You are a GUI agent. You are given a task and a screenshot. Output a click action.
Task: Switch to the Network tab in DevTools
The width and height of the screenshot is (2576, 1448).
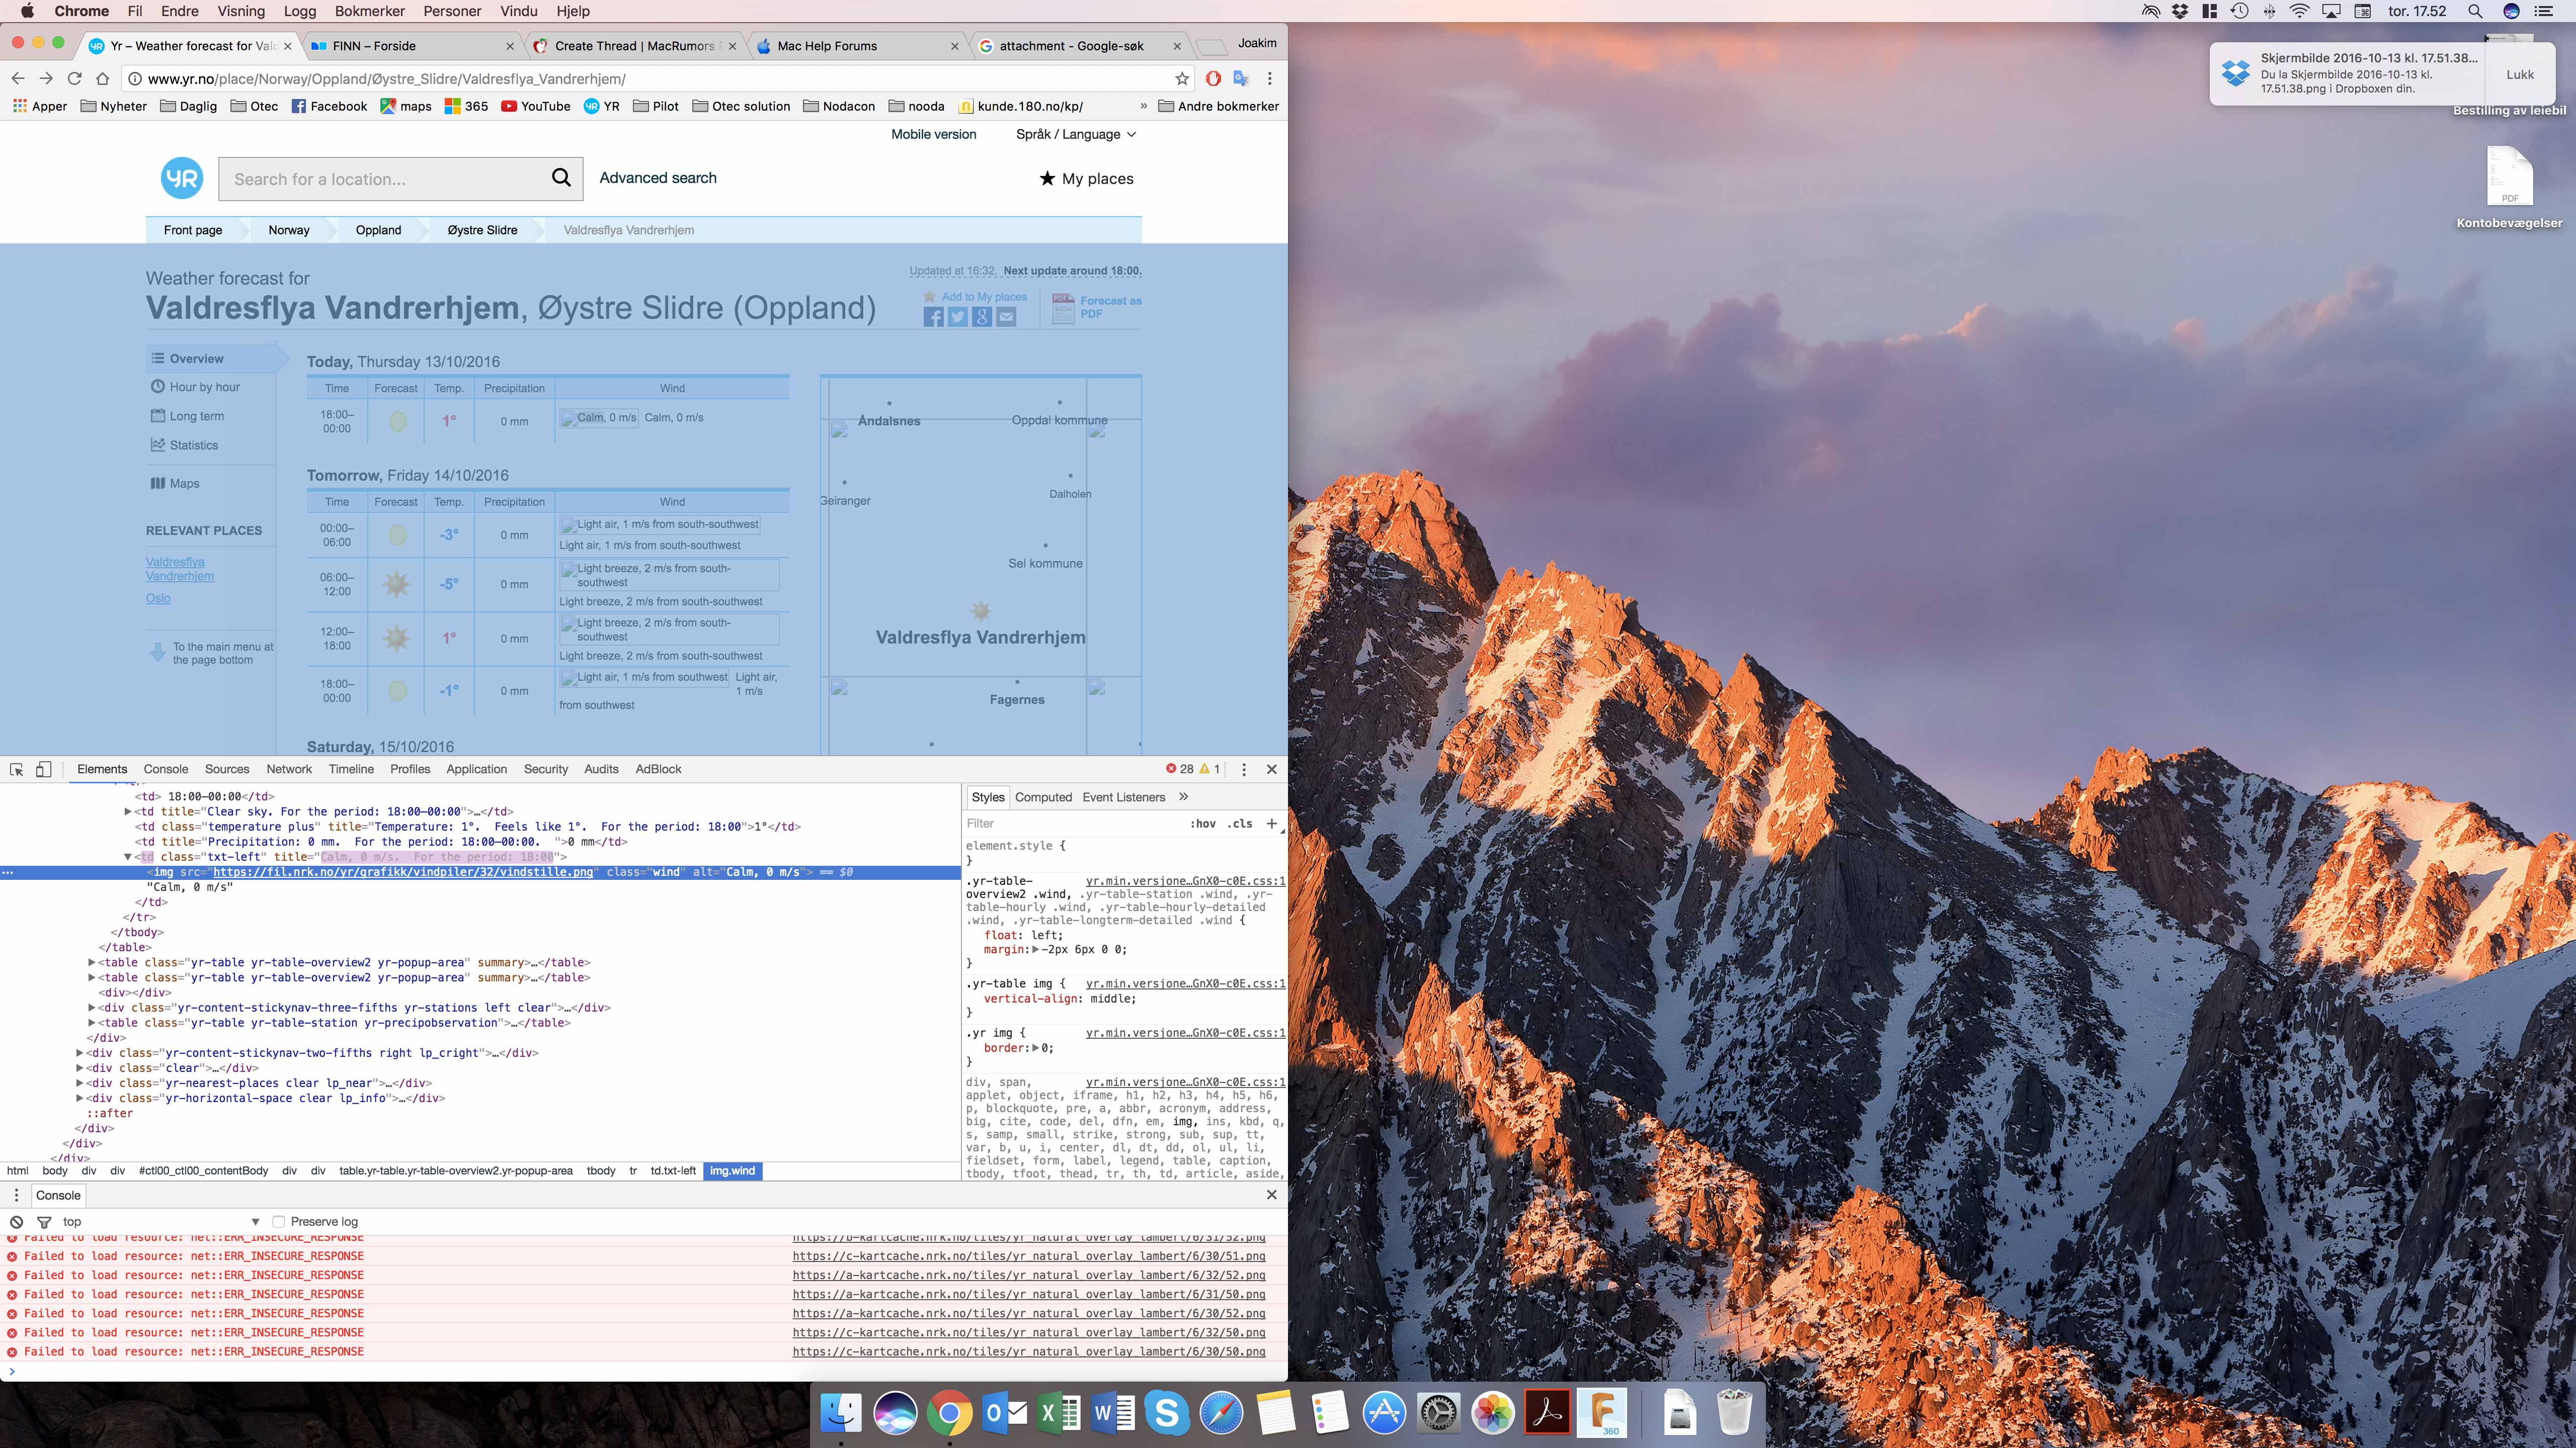pos(289,769)
